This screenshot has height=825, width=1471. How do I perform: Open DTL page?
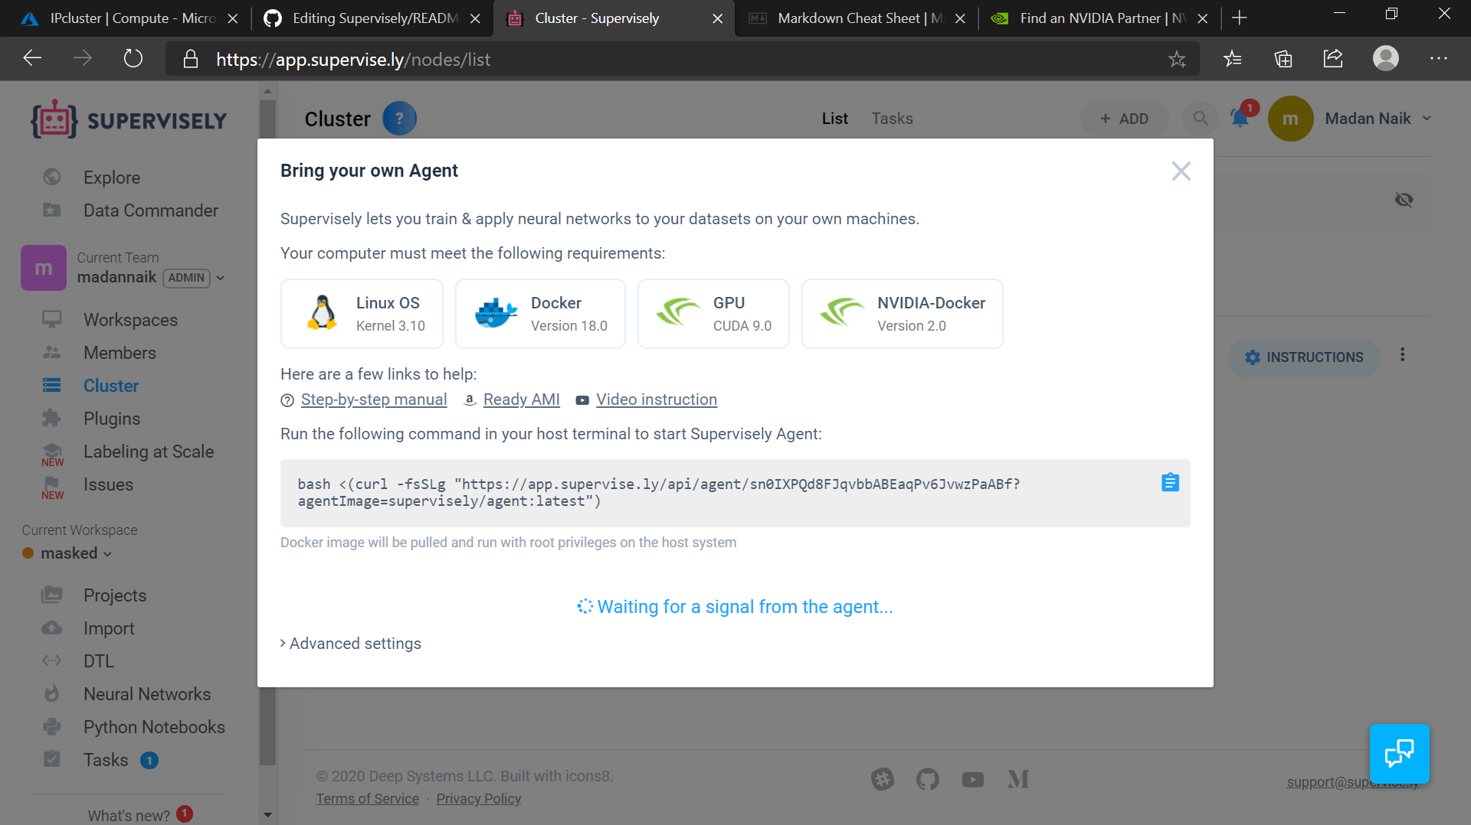point(98,660)
